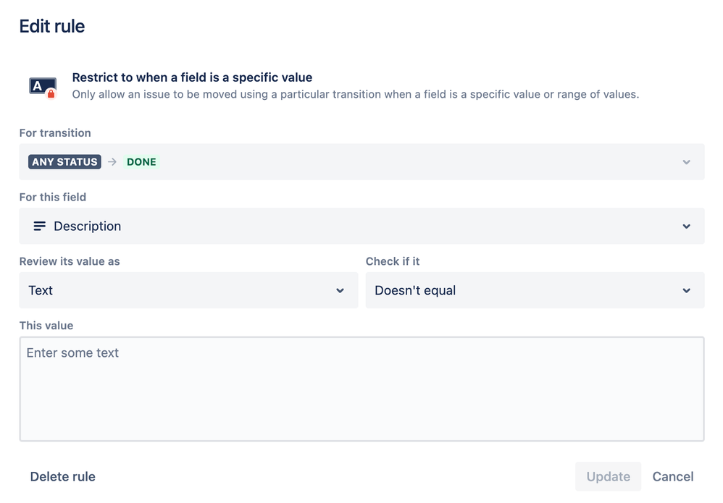Click the Update button

(609, 477)
